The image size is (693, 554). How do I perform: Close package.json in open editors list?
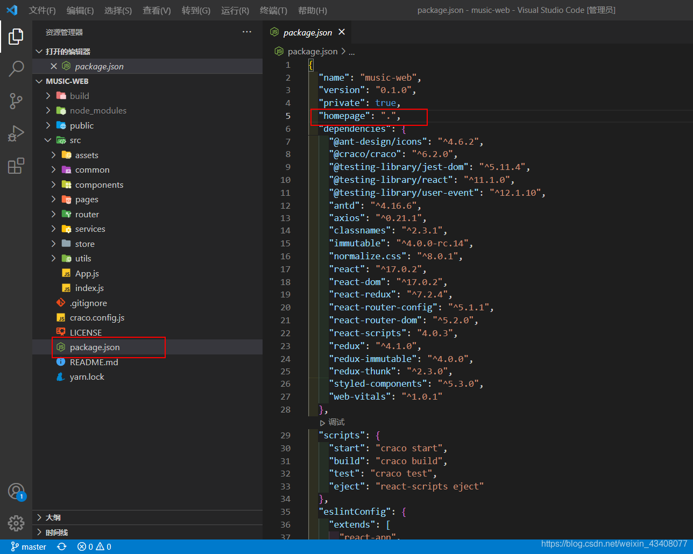tap(54, 66)
